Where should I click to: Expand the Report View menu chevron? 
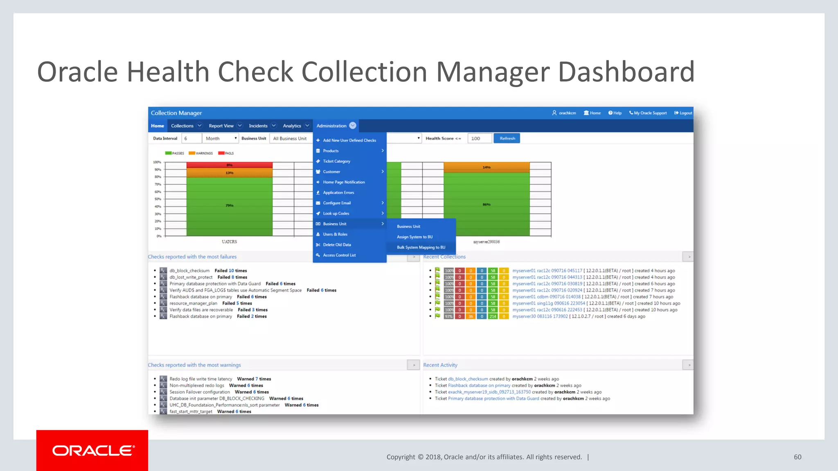tap(240, 126)
